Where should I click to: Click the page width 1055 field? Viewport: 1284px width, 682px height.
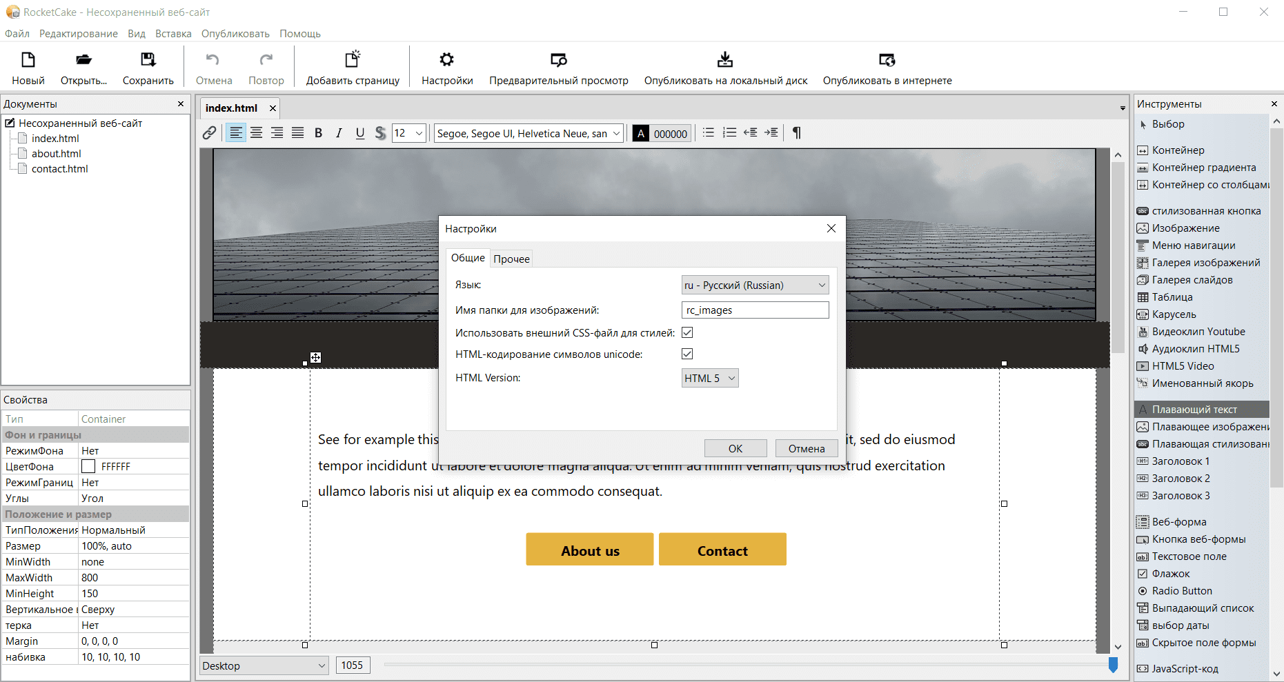click(353, 665)
